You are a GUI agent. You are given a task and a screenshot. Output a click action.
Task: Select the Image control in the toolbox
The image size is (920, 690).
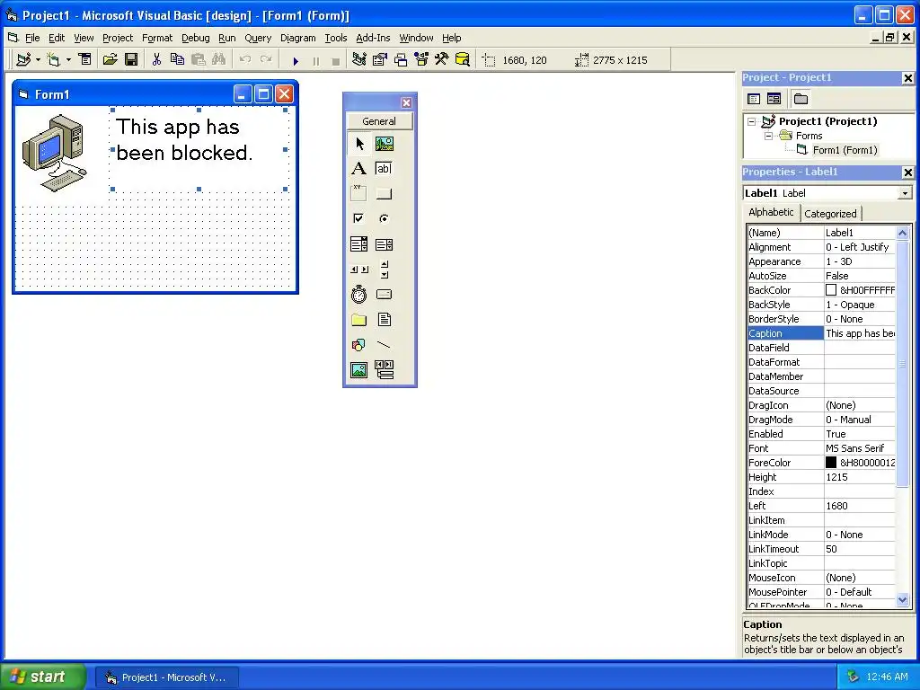tap(359, 369)
